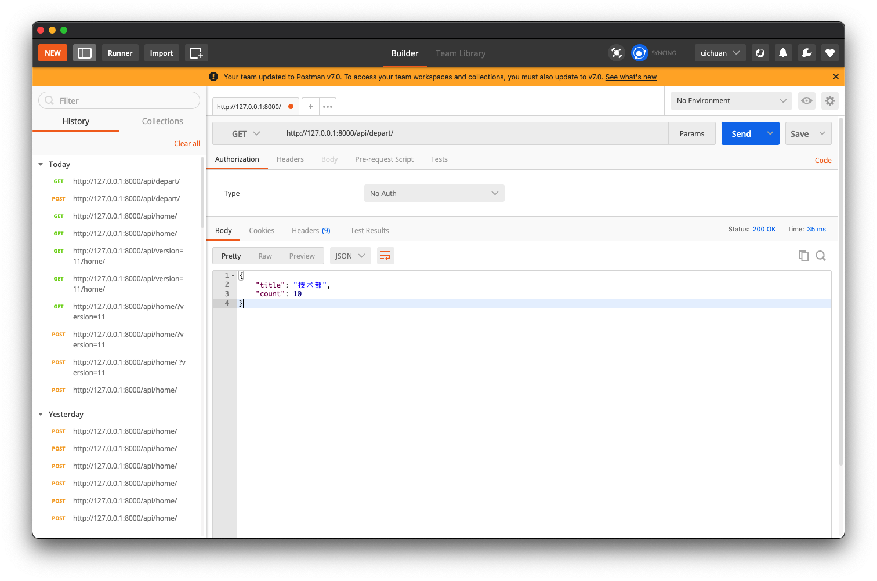Screen dimensions: 877x581
Task: Clear all history entries
Action: 187,144
